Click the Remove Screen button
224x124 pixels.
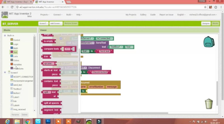[71, 23]
